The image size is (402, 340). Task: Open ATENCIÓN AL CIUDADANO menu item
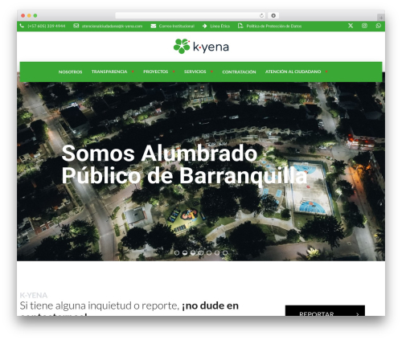coord(293,72)
